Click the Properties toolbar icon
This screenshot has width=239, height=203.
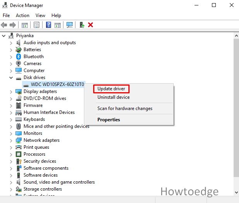tap(36, 25)
